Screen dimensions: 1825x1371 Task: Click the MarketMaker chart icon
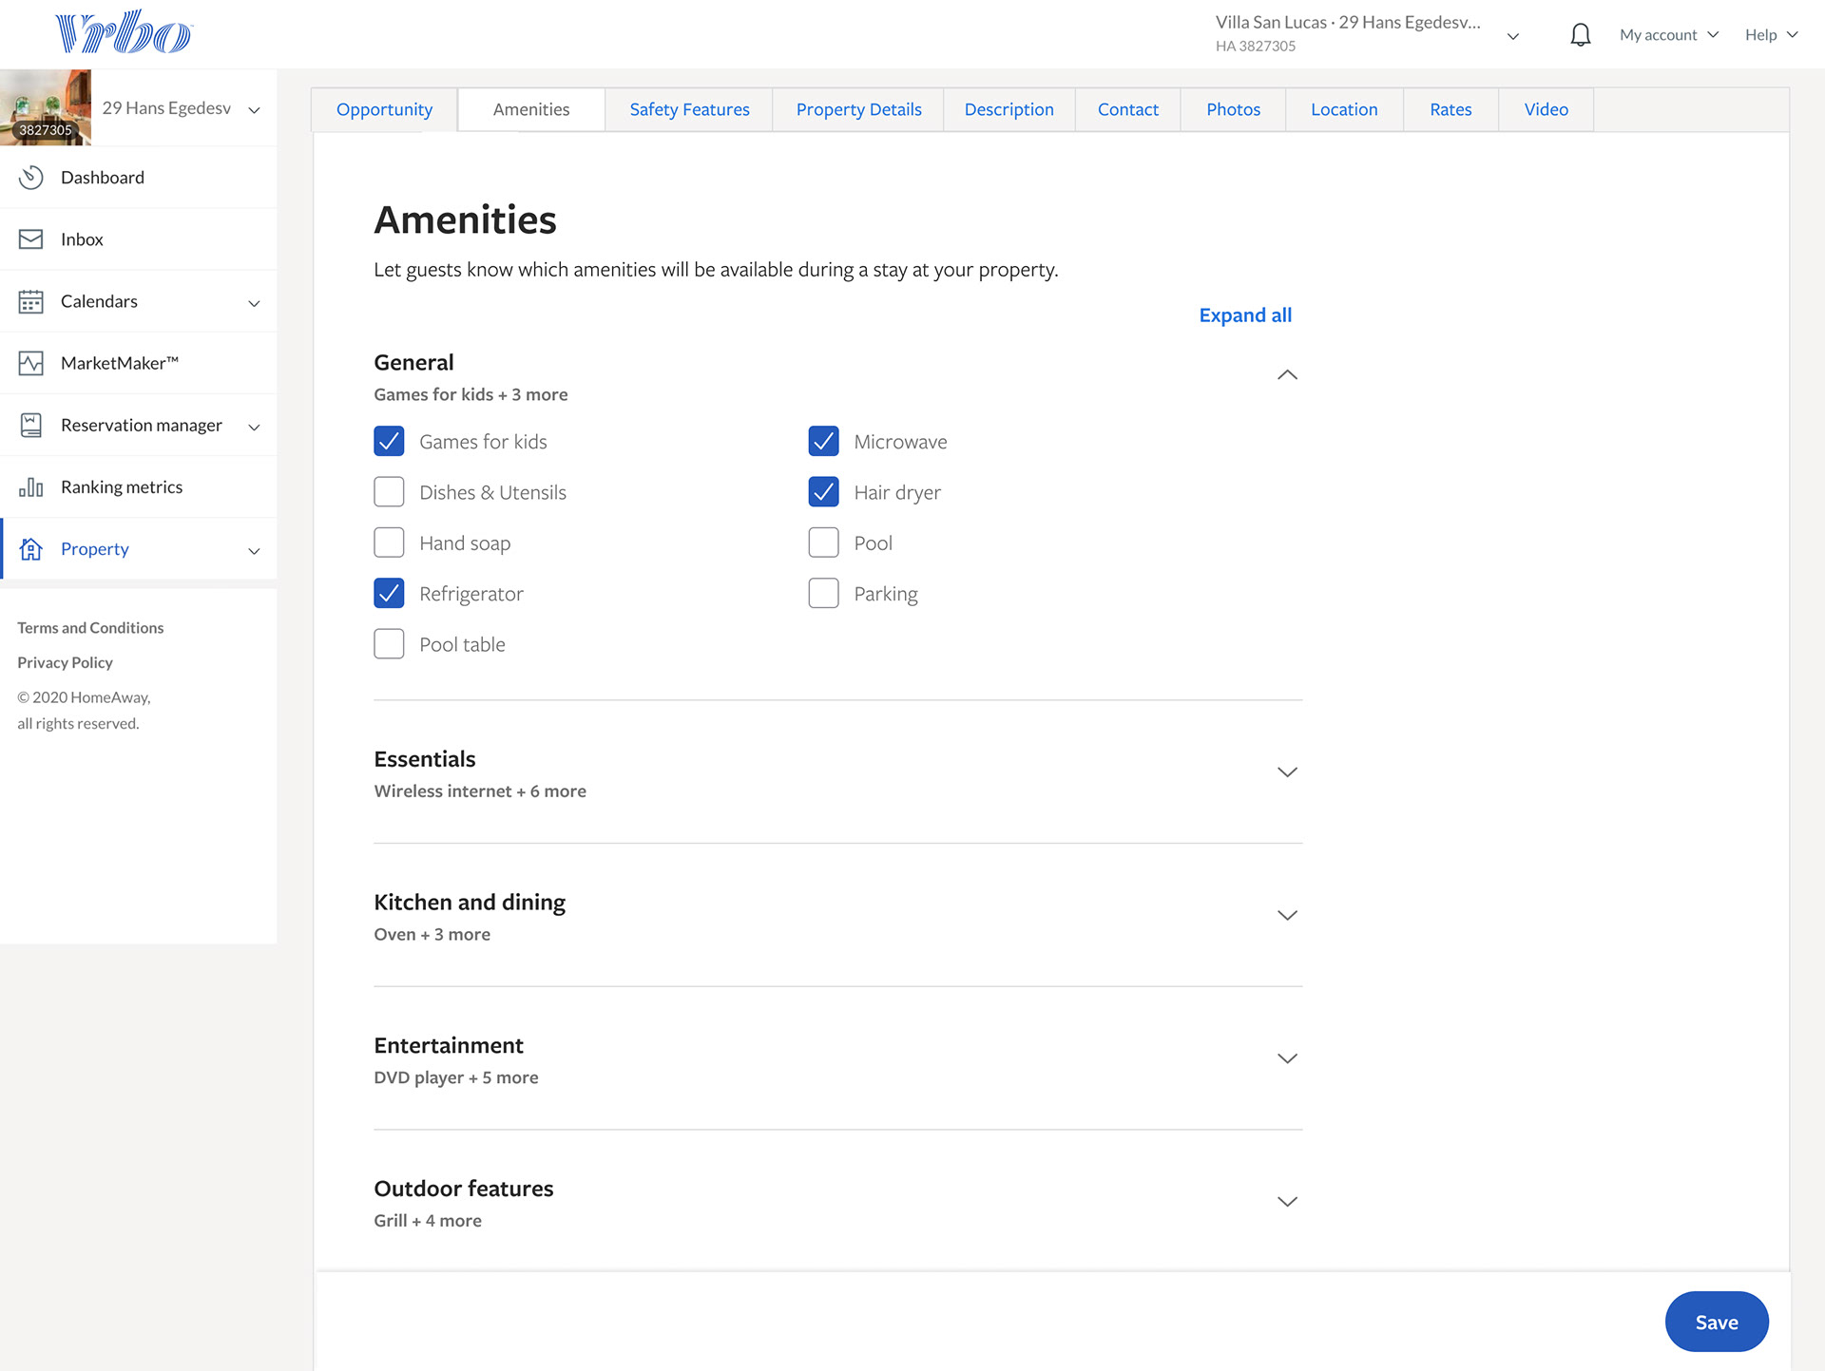(x=31, y=363)
